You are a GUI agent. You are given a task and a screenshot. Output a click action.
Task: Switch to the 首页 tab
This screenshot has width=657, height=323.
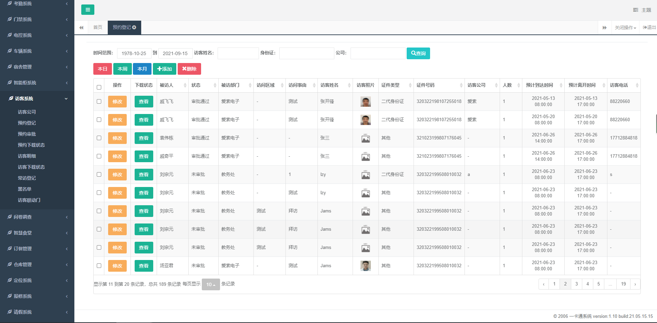click(x=98, y=28)
